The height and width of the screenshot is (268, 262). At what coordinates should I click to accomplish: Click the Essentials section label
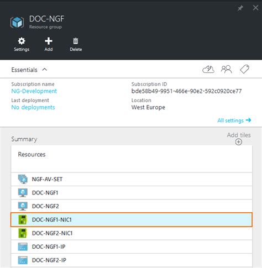24,70
